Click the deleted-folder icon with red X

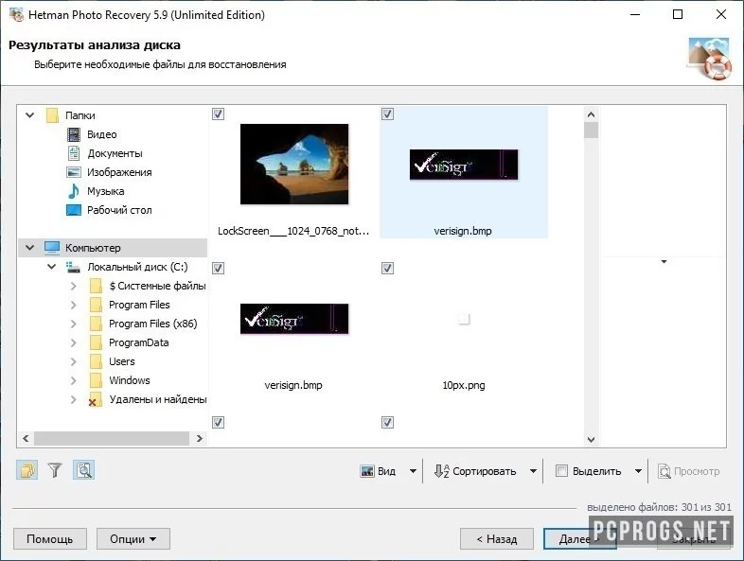95,400
